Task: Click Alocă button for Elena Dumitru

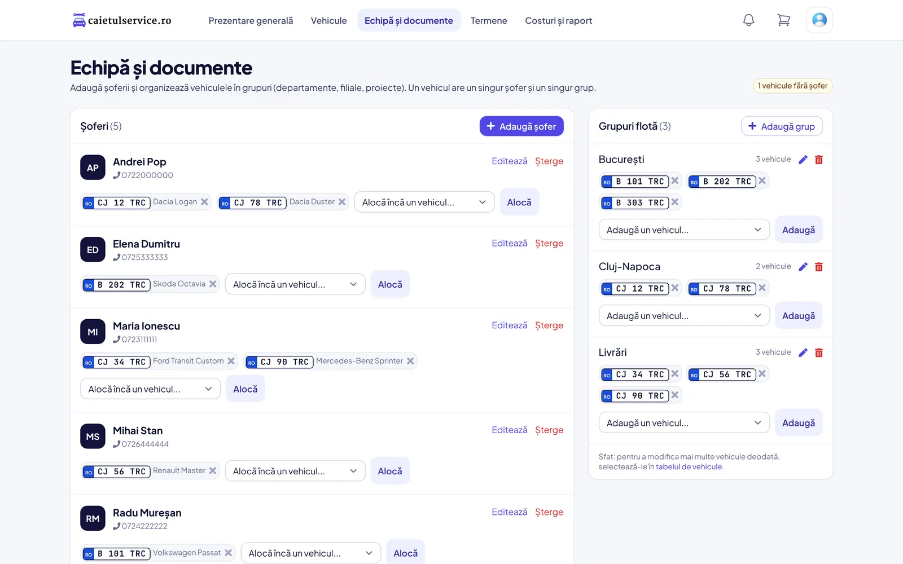Action: (390, 284)
